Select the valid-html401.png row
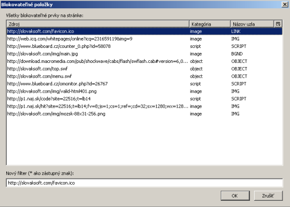Viewport: 290px width, 207px height. [x=144, y=92]
